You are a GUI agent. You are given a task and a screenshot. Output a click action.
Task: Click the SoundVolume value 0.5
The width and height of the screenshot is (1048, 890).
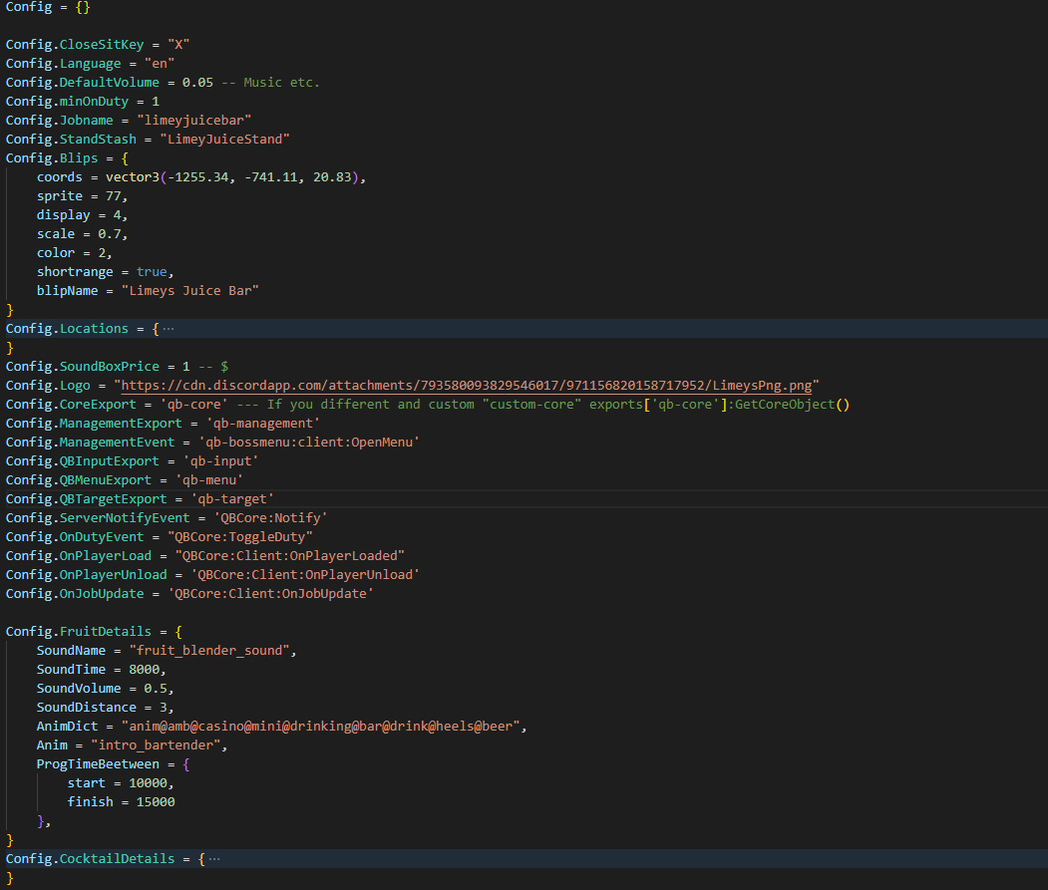point(156,689)
